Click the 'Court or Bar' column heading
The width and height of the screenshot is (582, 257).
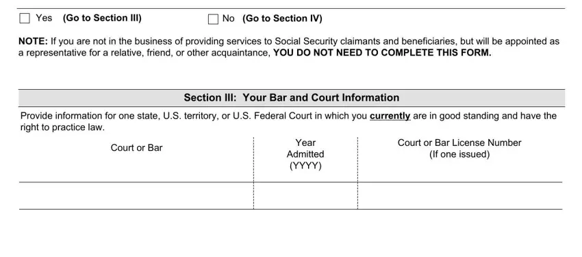tap(136, 148)
